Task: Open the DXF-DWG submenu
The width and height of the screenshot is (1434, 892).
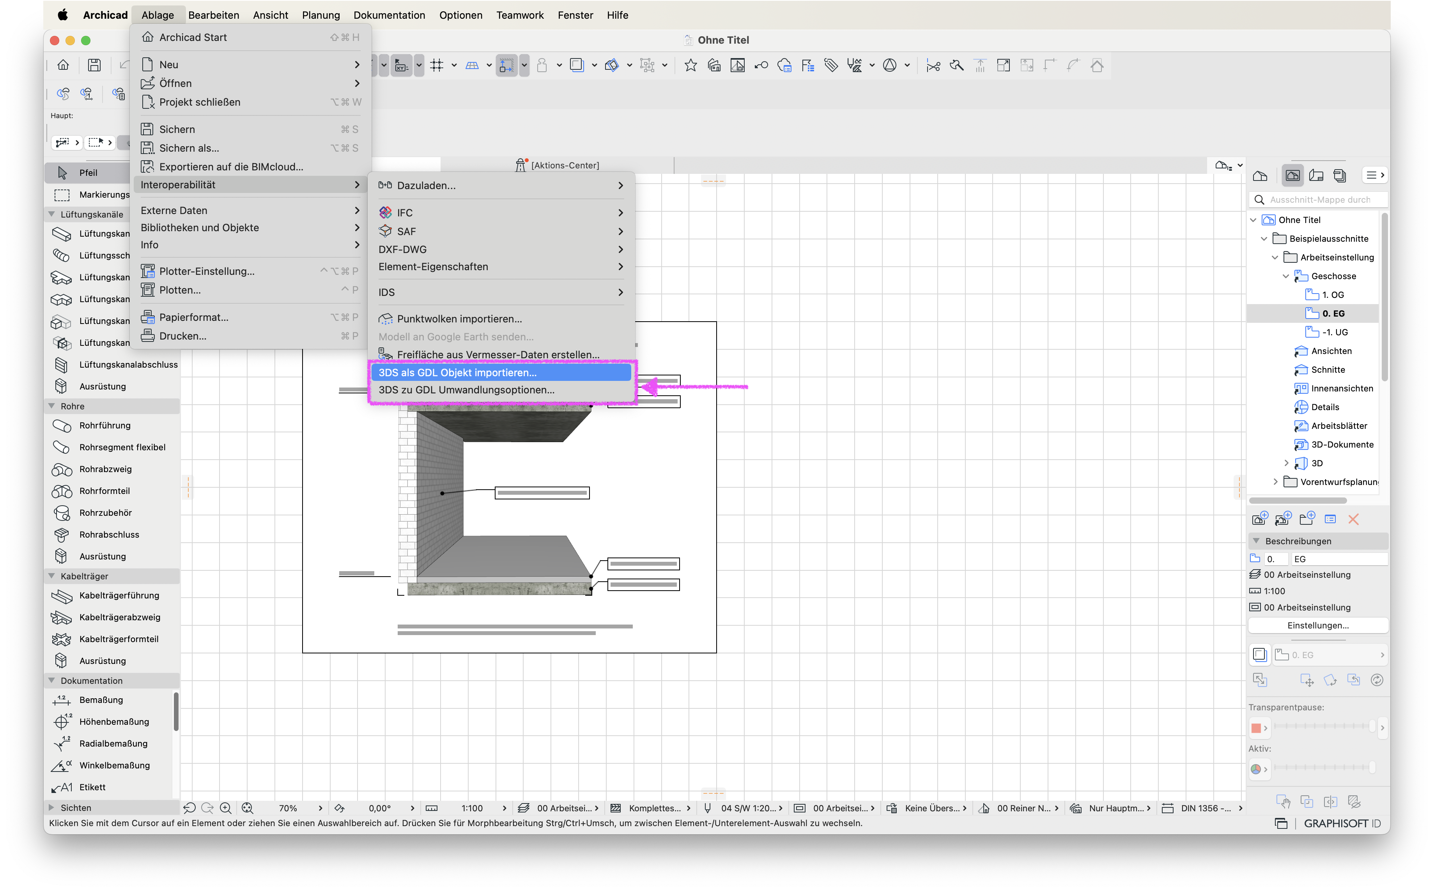Action: coord(501,249)
